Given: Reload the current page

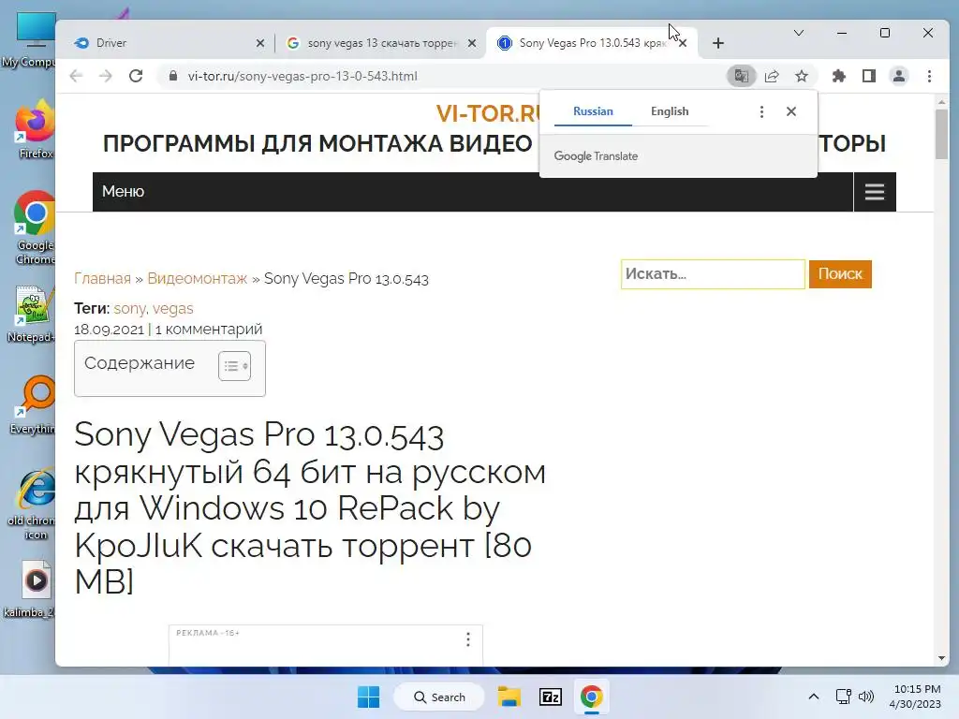Looking at the screenshot, I should (x=136, y=76).
